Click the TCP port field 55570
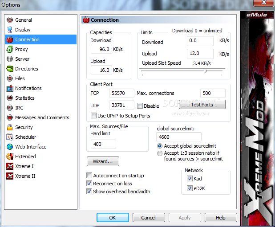The height and width of the screenshot is (227, 275). [x=121, y=93]
